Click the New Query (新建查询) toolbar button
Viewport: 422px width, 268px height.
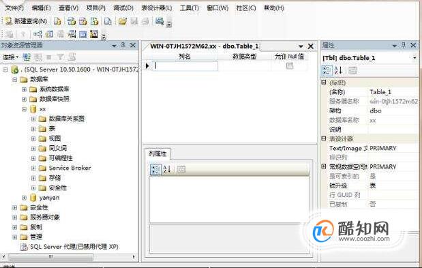click(27, 21)
